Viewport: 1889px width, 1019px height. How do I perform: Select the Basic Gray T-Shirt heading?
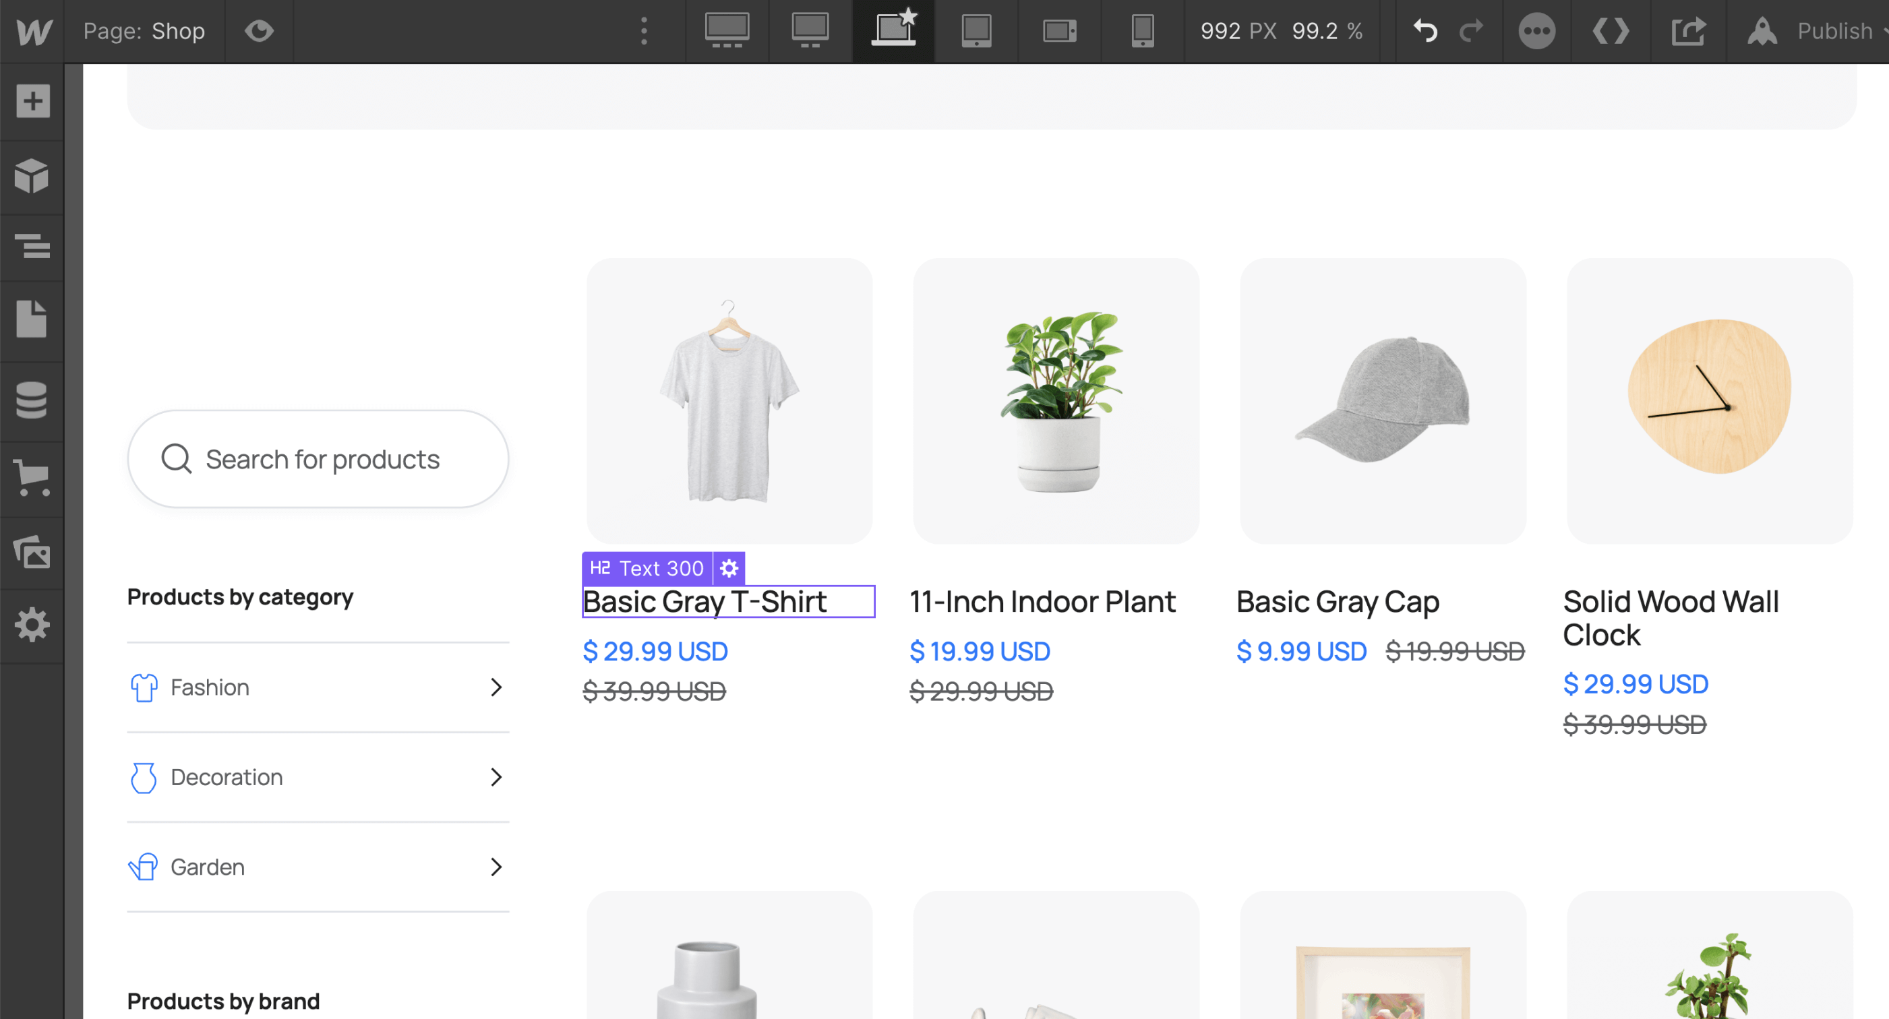tap(728, 602)
